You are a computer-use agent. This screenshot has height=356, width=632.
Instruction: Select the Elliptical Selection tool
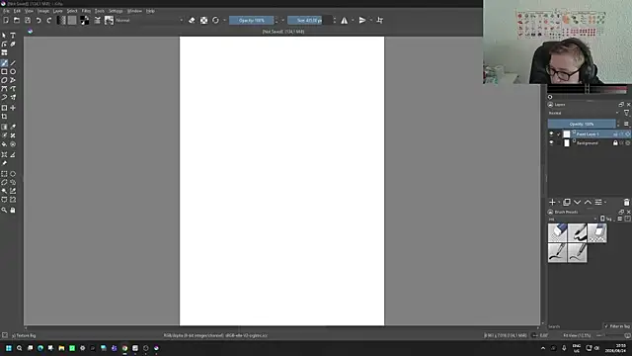point(13,174)
